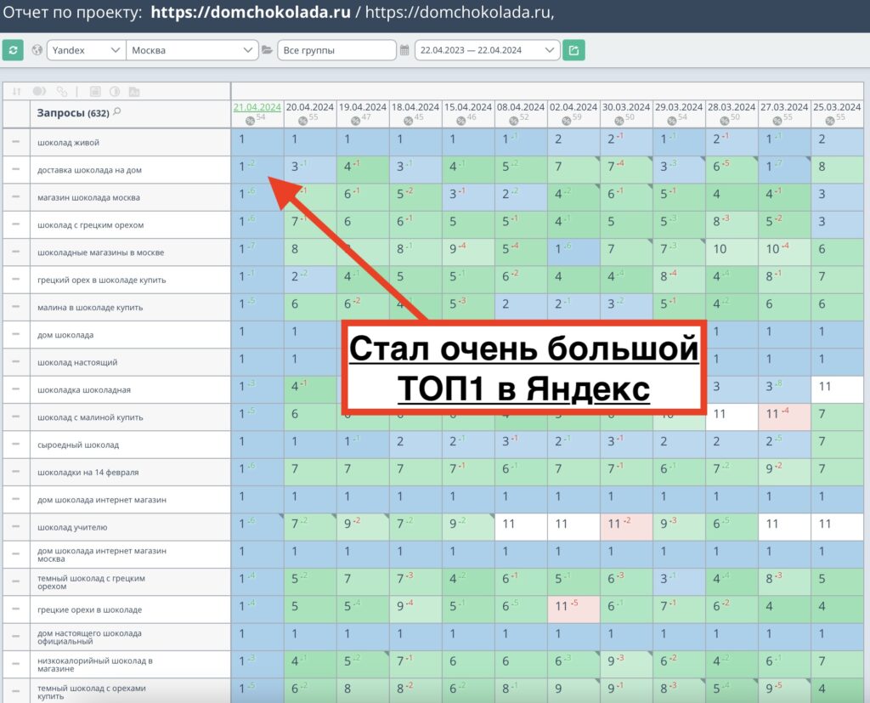The image size is (870, 703).
Task: Click the minus icon in шоколад учителю row
Action: (x=16, y=526)
